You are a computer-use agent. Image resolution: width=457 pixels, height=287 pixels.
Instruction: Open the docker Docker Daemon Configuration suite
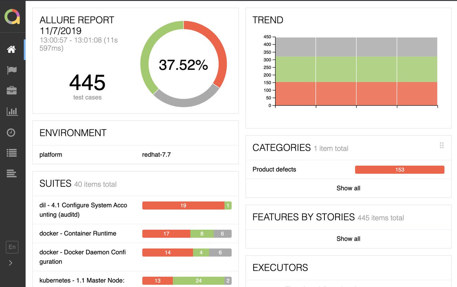tap(135, 257)
